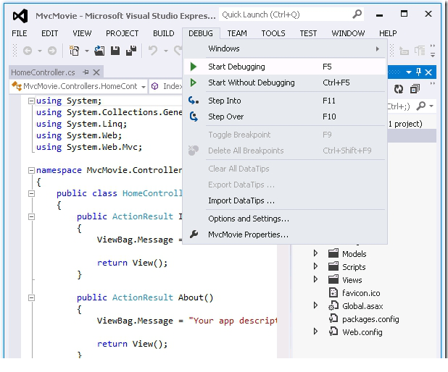Screen dimensions: 448x372
Task: Click the Visual Studio logo icon
Action: click(x=20, y=15)
